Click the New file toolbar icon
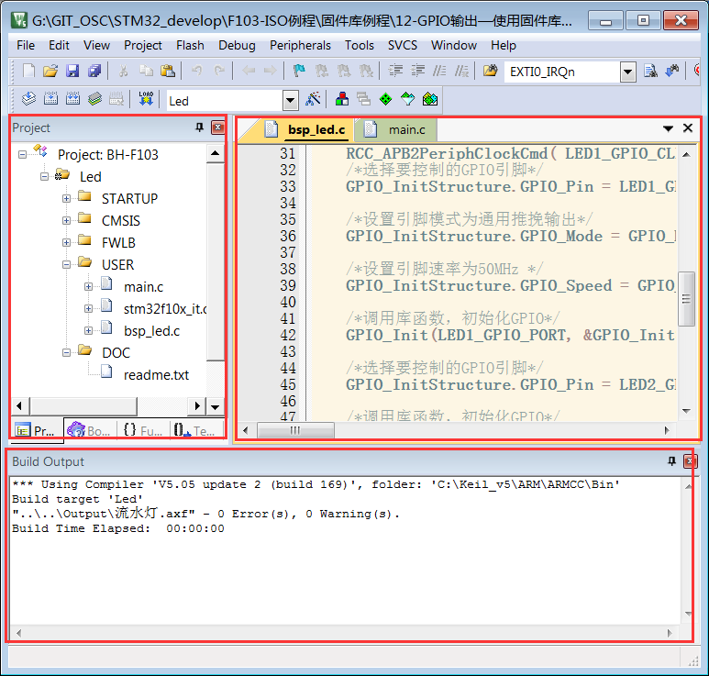Viewport: 709px width, 676px height. click(28, 72)
